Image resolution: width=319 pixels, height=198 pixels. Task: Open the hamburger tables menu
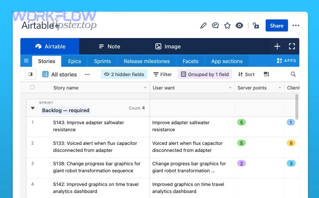[26, 61]
